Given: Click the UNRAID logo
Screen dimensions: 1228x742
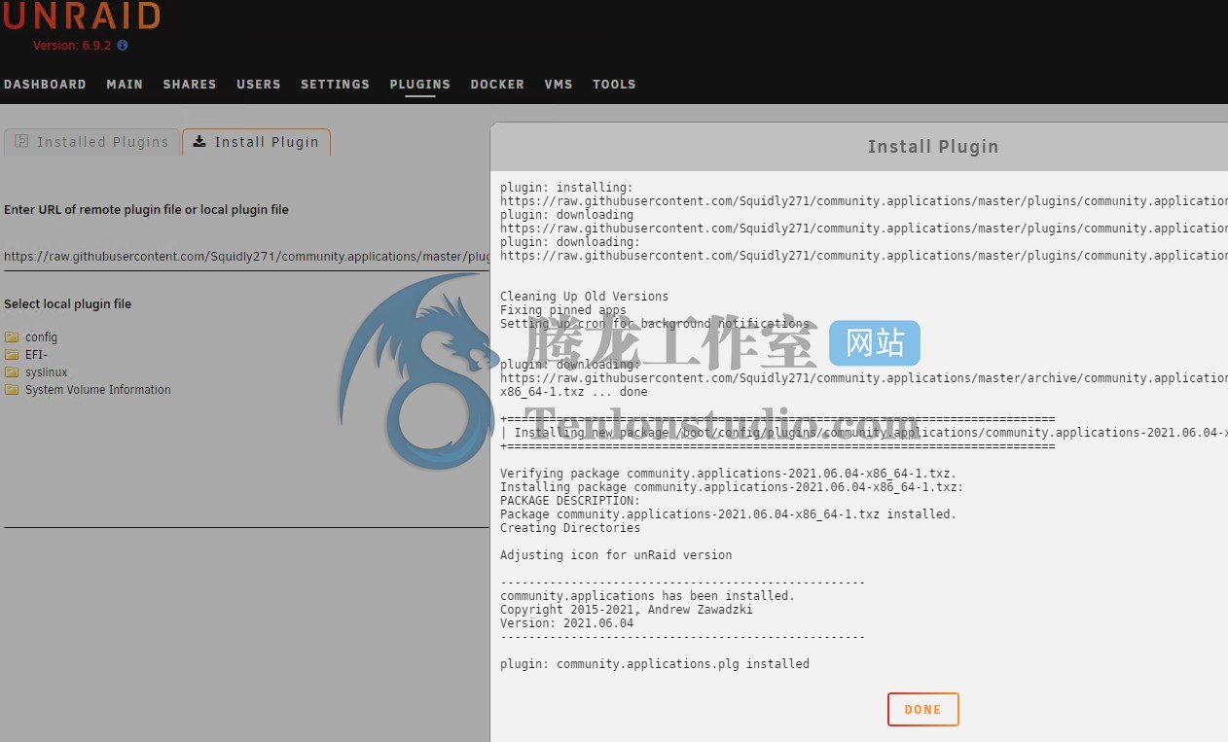Looking at the screenshot, I should [80, 16].
